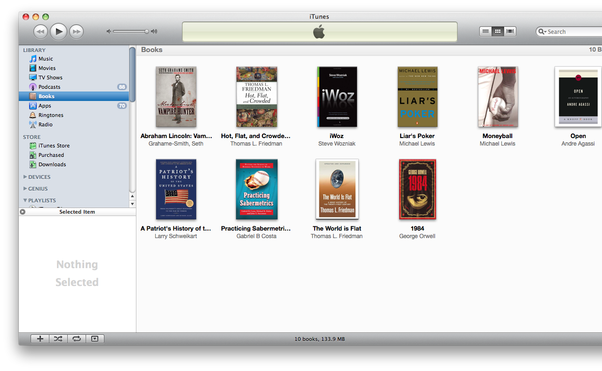Viewport: 602px width, 371px height.
Task: Click the sidebar scroll up arrow
Action: pos(133,196)
